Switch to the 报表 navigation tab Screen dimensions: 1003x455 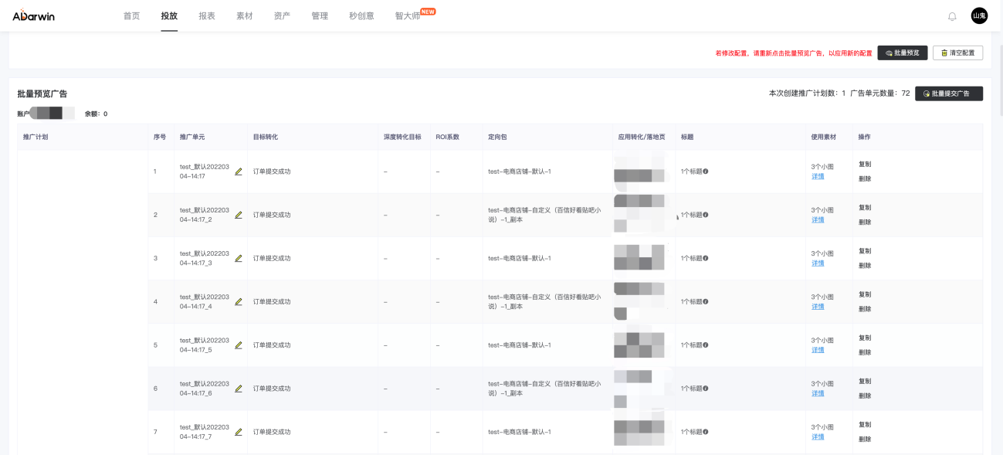pos(206,15)
